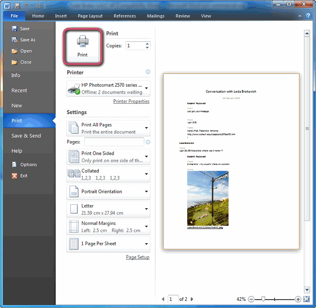Open the 1 Page Per Sheet dropdown
Screen dimensions: 316x308
pos(109,244)
